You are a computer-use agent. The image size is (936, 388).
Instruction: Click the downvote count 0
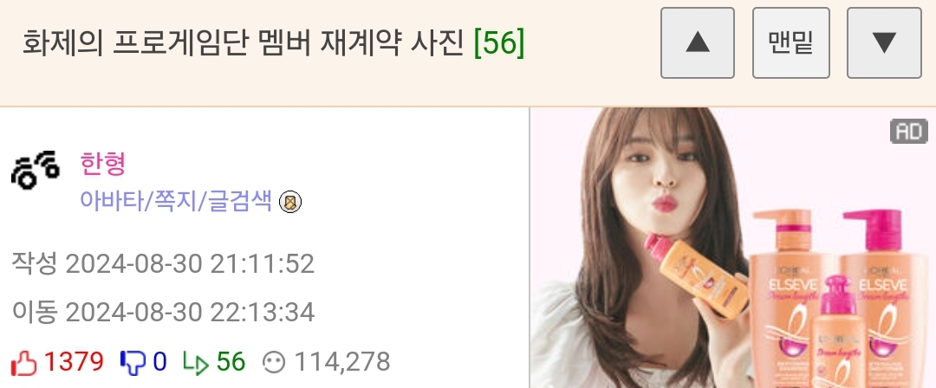159,362
